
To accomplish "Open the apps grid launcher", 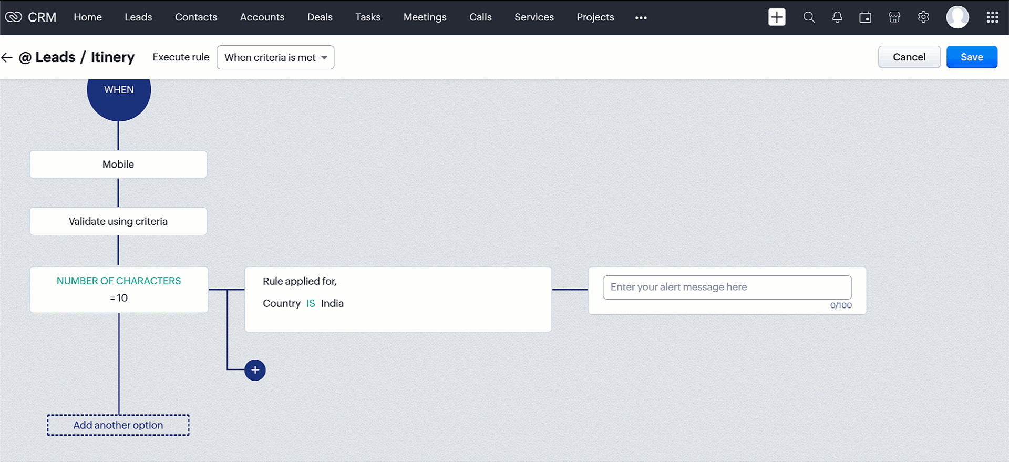I will point(992,17).
